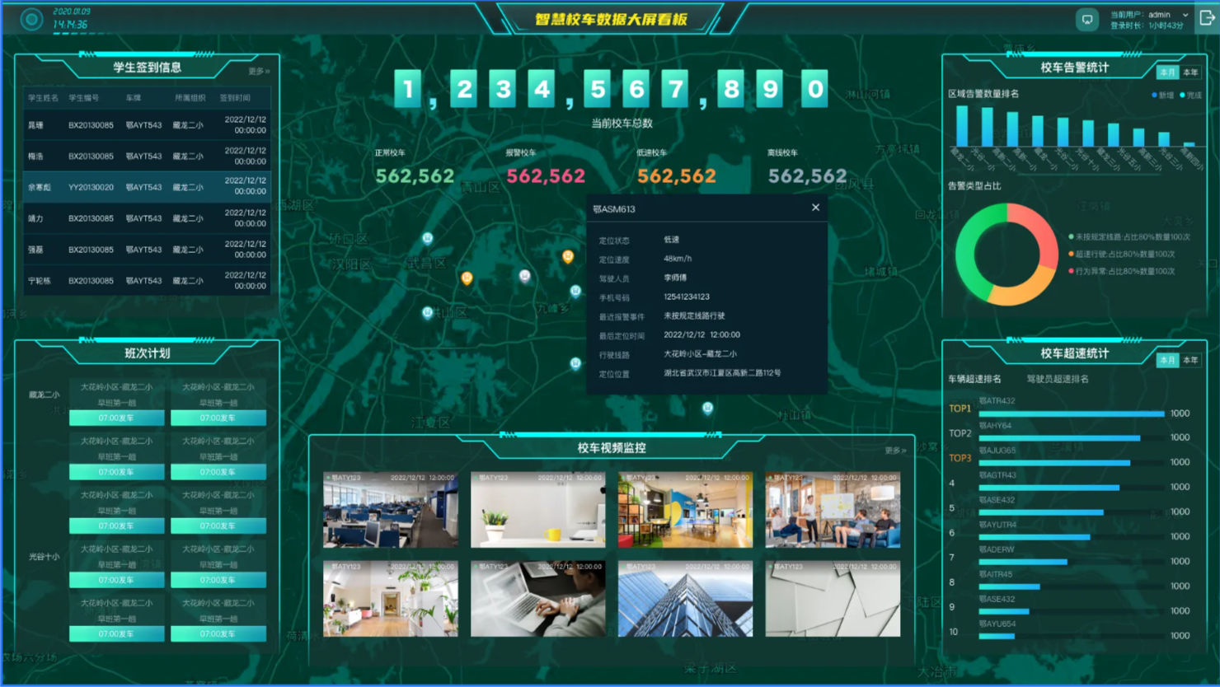Open the admin user dropdown arrow
The width and height of the screenshot is (1220, 687).
[1185, 15]
